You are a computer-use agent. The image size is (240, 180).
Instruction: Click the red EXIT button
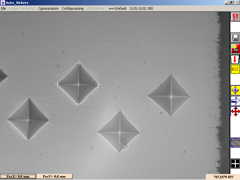click(x=235, y=17)
